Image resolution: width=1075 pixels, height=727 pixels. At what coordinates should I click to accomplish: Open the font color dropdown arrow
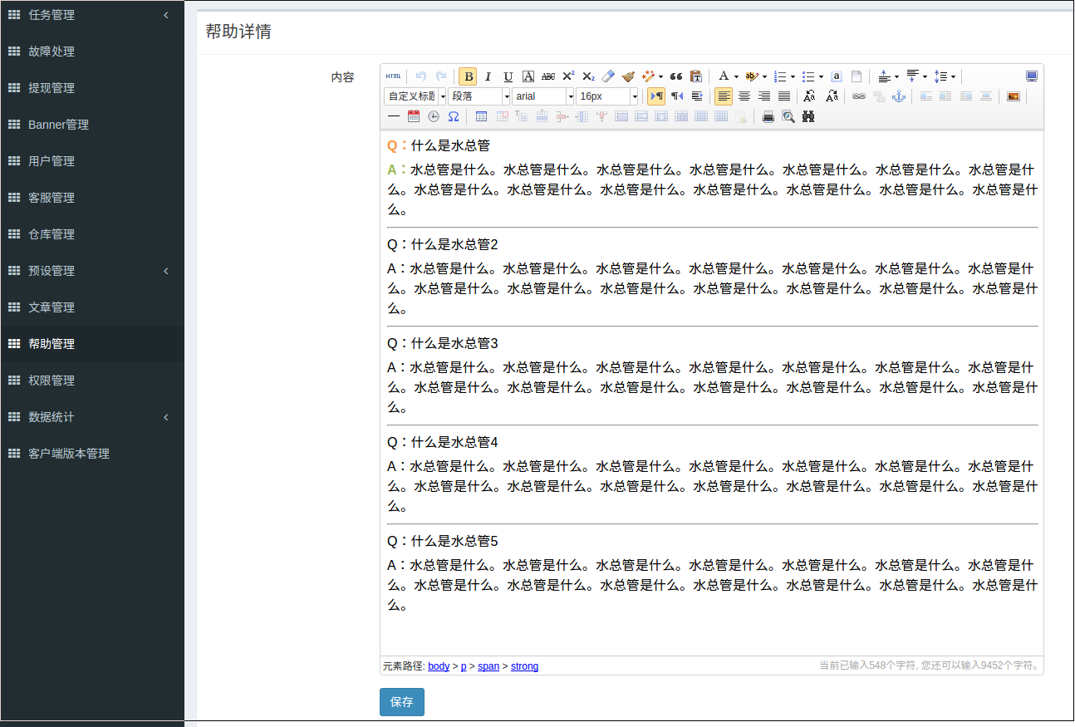point(736,76)
